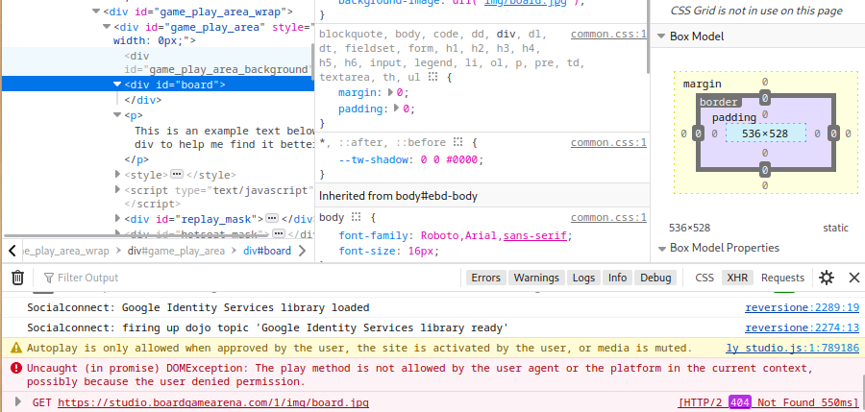
Task: Open common.css:1 link for body rule
Action: 608,217
